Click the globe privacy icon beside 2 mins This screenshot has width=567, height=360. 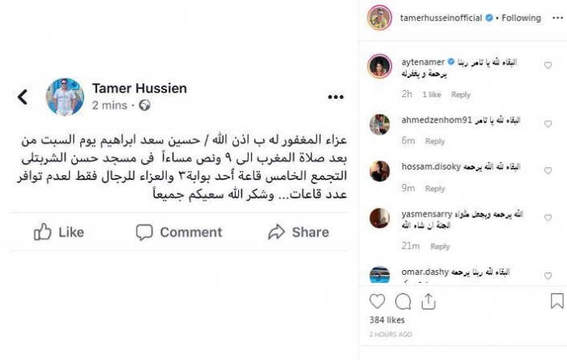pyautogui.click(x=145, y=105)
